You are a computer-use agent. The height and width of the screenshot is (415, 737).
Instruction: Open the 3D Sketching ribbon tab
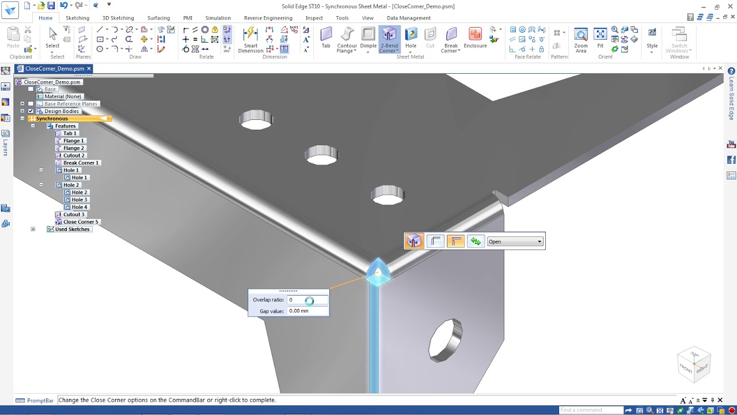point(118,18)
